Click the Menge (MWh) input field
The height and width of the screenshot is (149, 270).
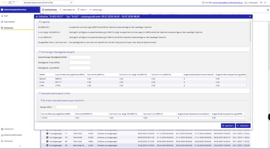pos(67,107)
